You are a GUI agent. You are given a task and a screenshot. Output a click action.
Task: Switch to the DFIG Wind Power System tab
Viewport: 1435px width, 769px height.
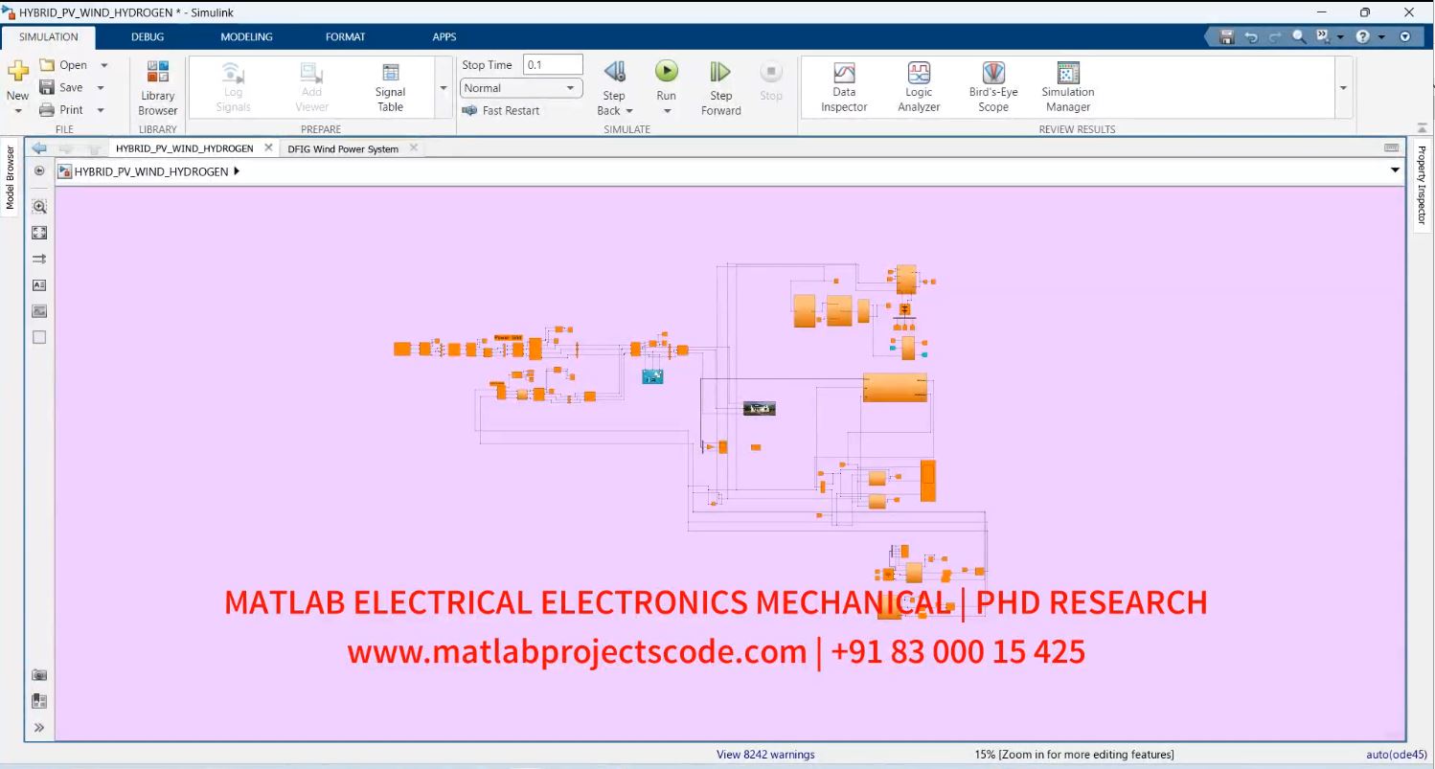(x=341, y=148)
